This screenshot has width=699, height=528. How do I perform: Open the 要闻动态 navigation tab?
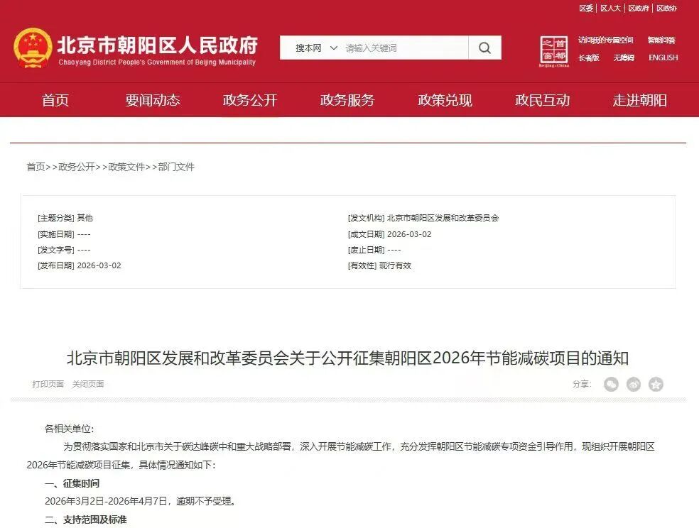point(153,100)
